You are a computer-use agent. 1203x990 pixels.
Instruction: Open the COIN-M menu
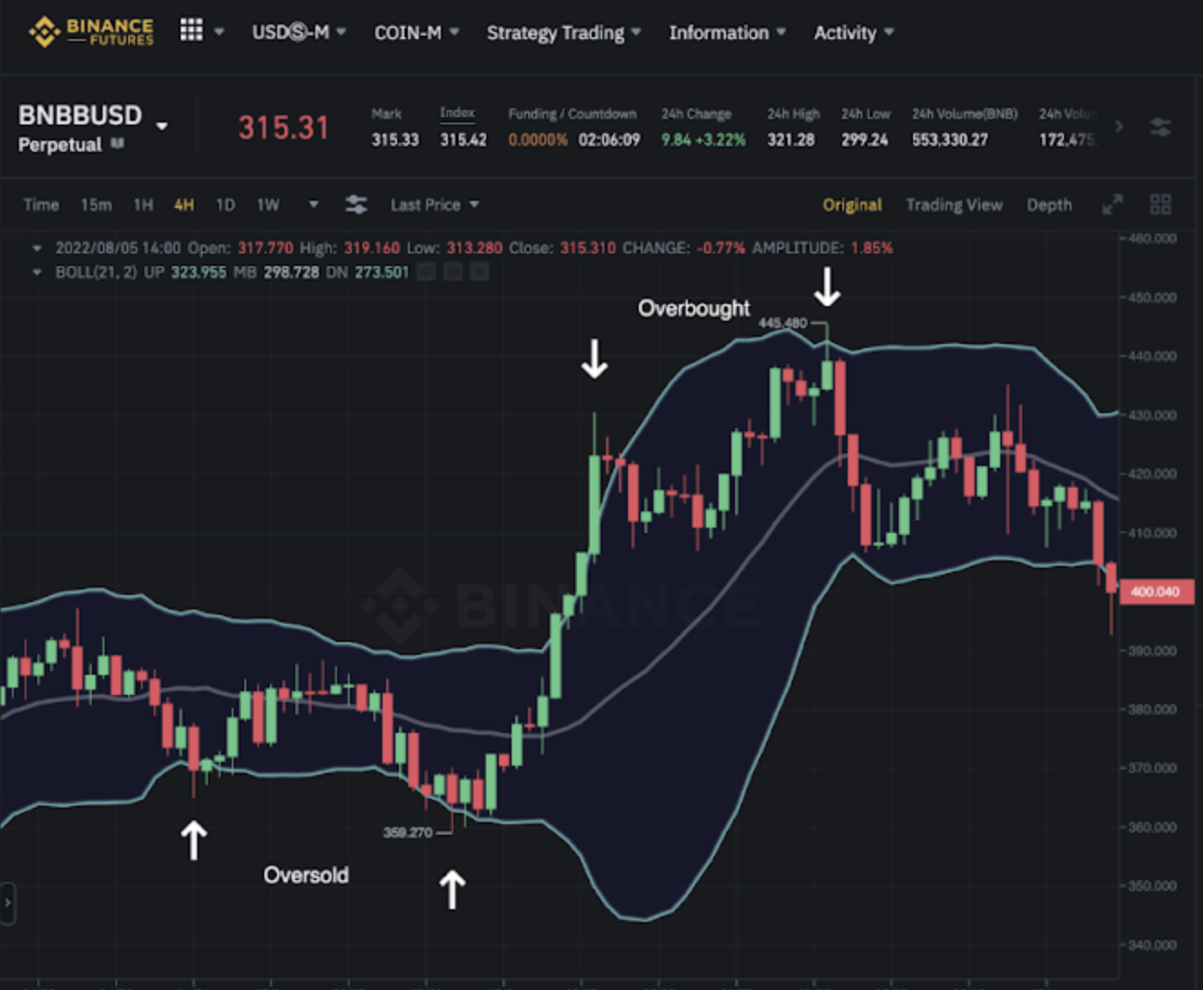(416, 33)
